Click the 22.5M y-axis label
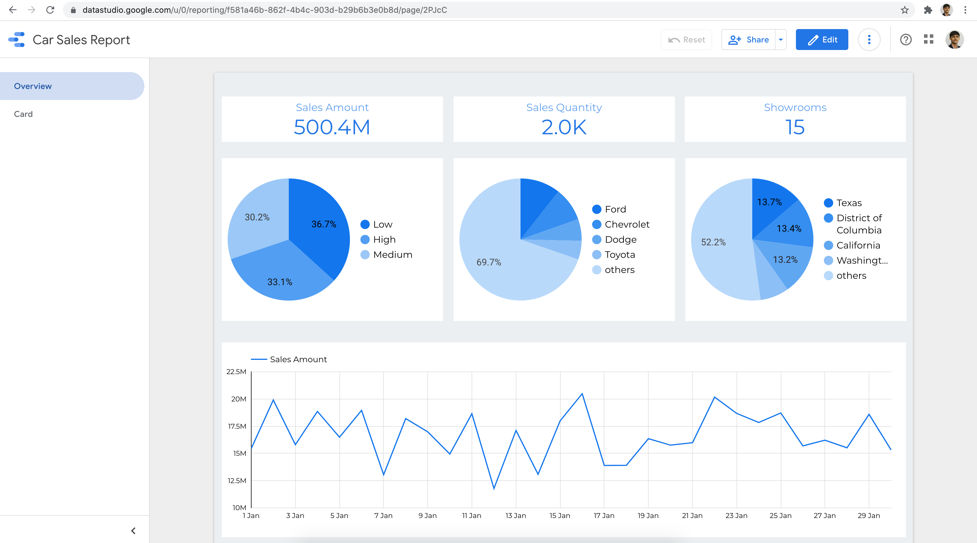The height and width of the screenshot is (543, 977). (236, 372)
